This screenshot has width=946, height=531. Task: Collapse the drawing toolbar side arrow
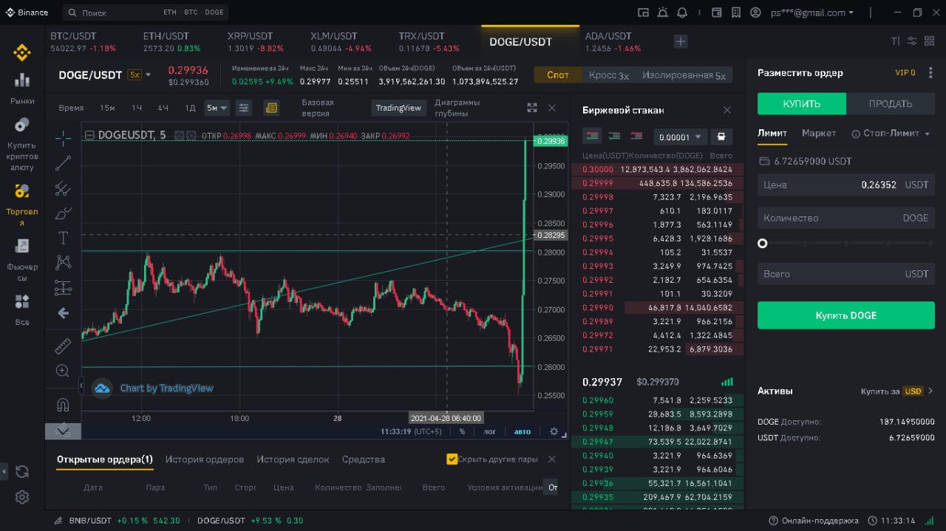coord(81,386)
